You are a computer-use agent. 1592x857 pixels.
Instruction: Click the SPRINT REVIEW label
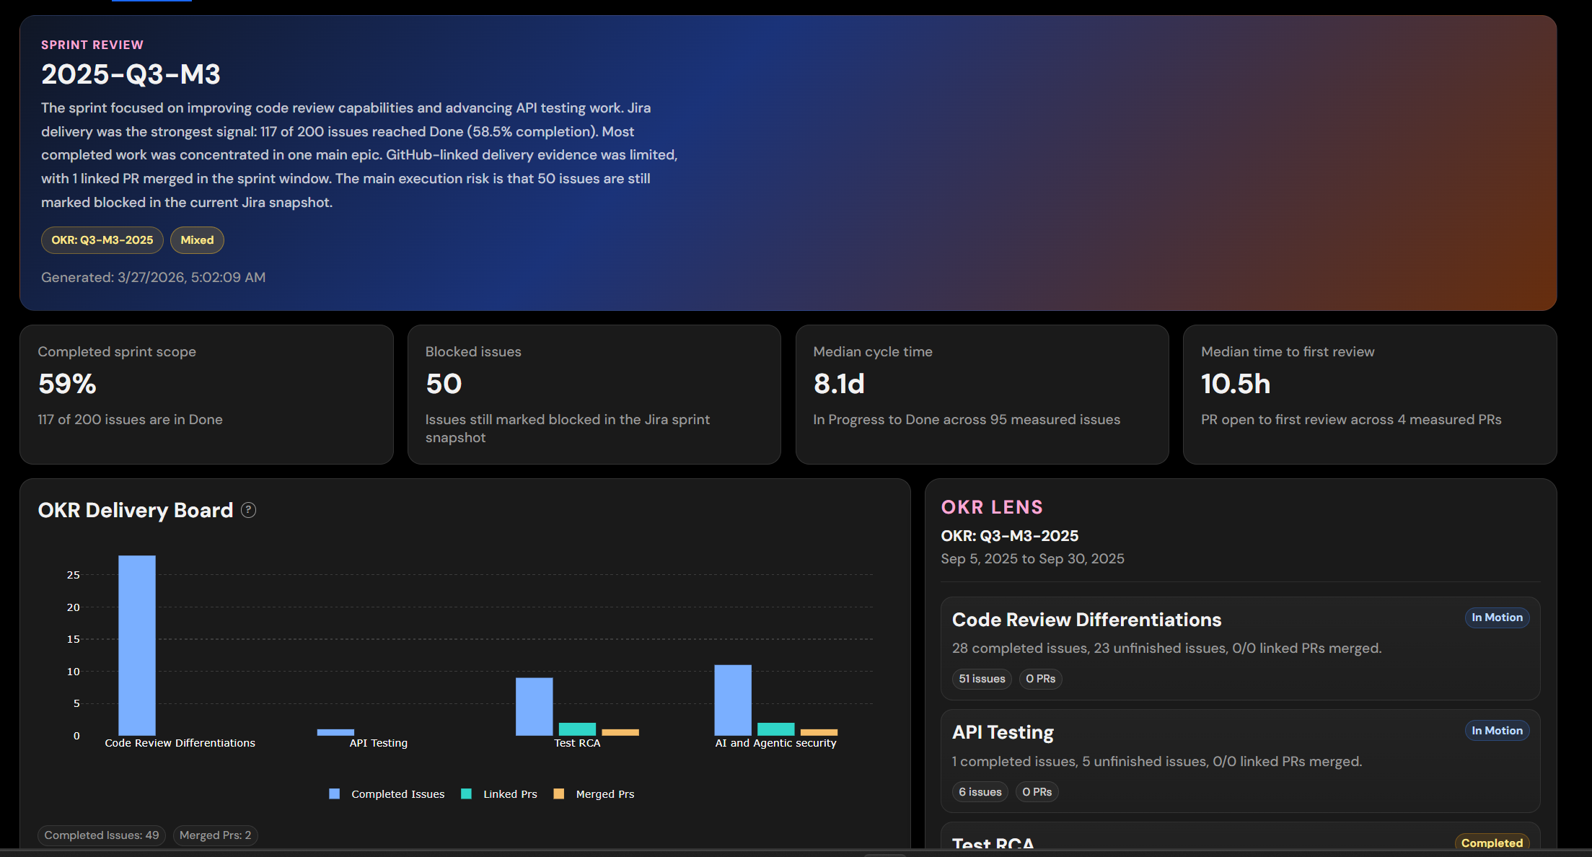pos(92,45)
